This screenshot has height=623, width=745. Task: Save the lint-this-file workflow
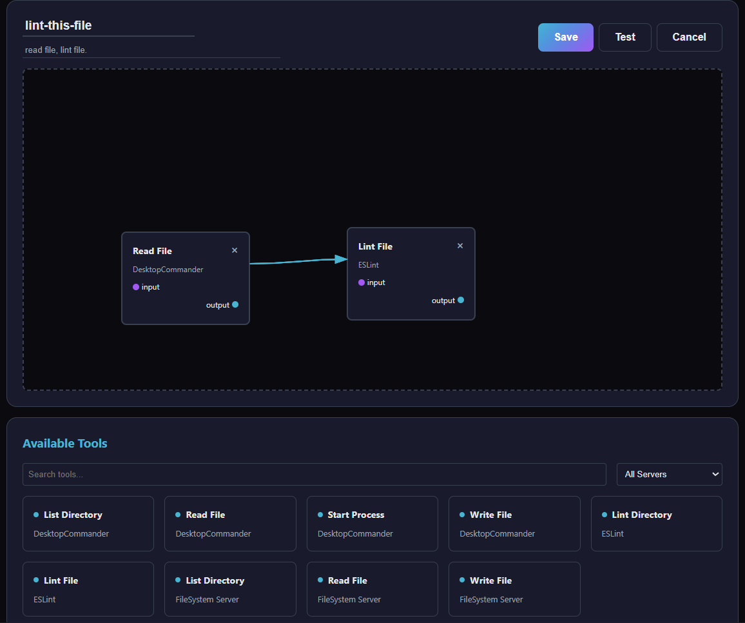565,37
